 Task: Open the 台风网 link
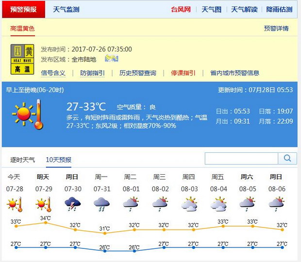tap(181, 10)
